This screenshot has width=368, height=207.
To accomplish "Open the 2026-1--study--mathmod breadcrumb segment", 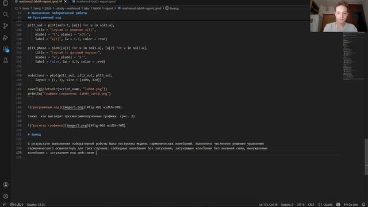I will (62, 8).
